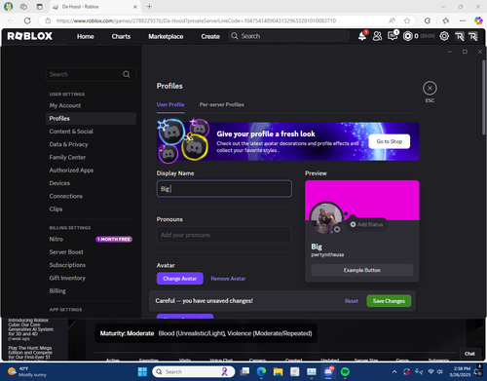
Task: Add page to favorites with star icon
Action: tap(407, 20)
